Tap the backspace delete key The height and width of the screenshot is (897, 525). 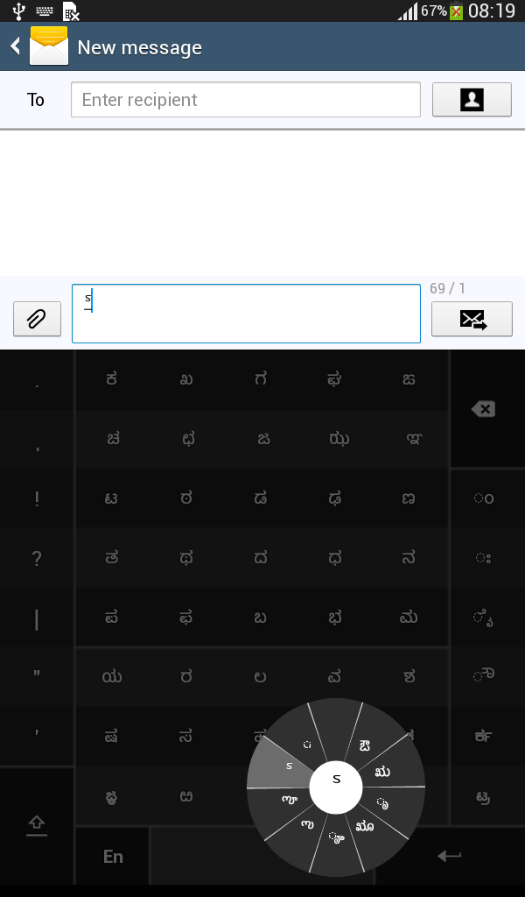click(x=483, y=409)
